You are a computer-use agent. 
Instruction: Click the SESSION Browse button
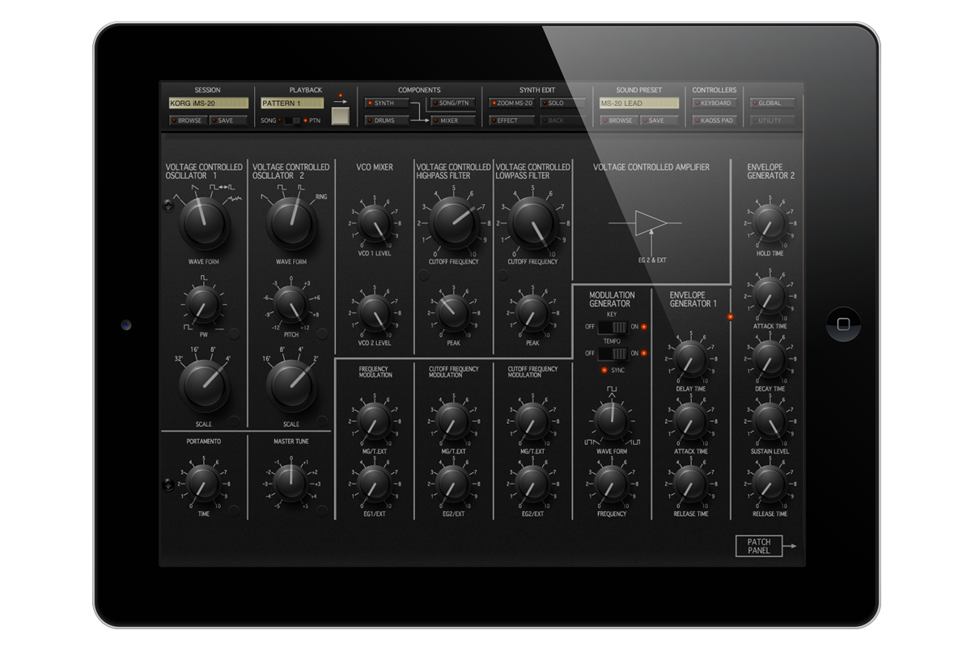click(x=189, y=121)
